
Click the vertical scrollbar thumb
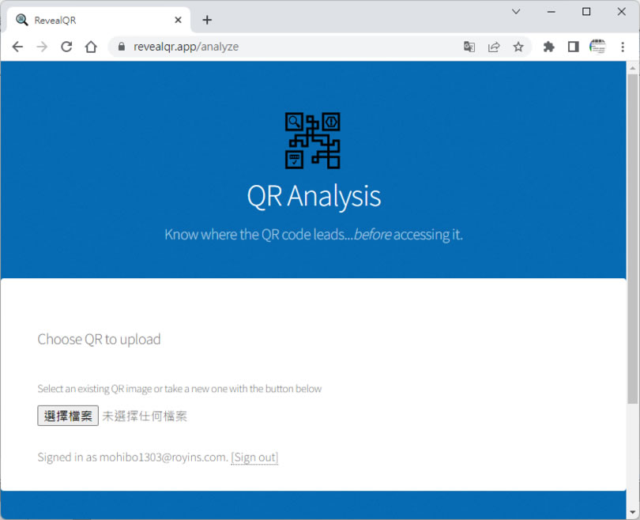[x=633, y=239]
